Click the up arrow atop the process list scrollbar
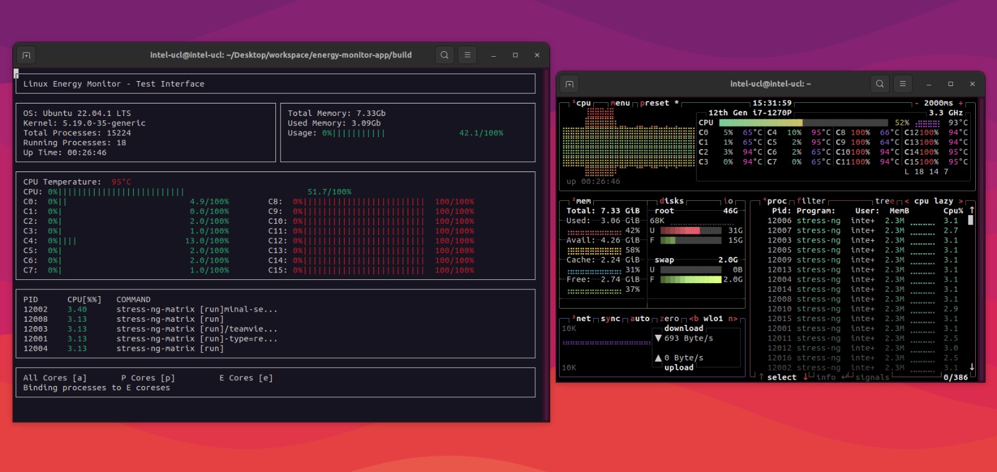The width and height of the screenshot is (997, 472). tap(971, 210)
